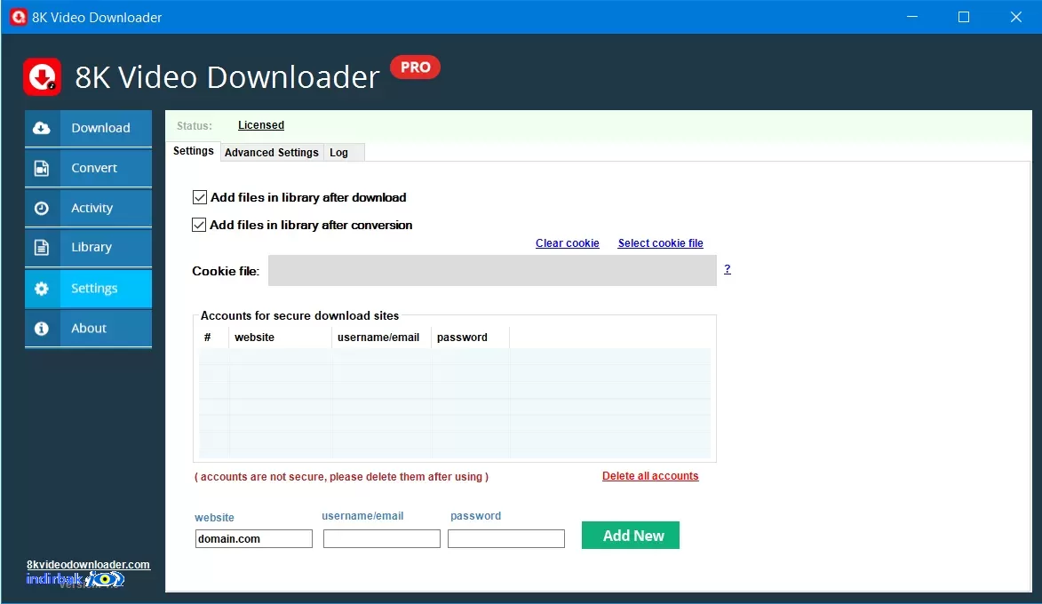
Task: Click the Library document icon in sidebar
Action: pyautogui.click(x=42, y=247)
